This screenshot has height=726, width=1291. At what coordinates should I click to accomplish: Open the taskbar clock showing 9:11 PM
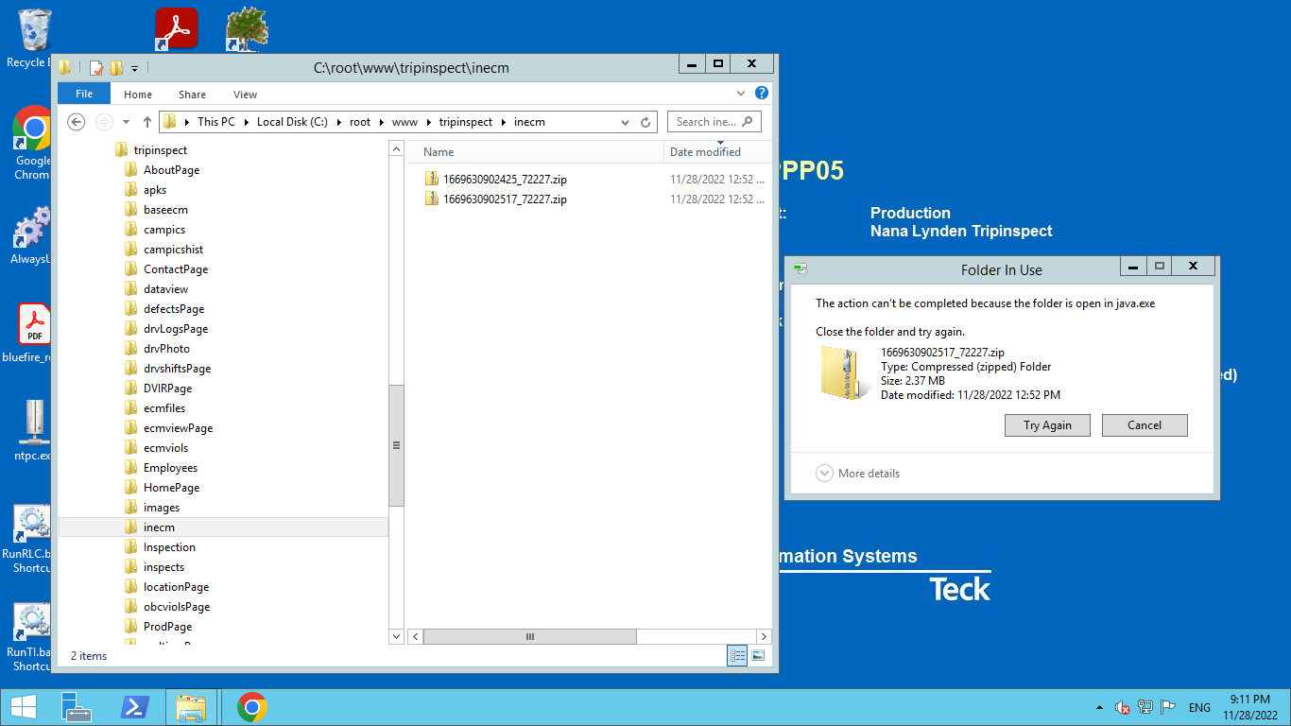(x=1249, y=707)
